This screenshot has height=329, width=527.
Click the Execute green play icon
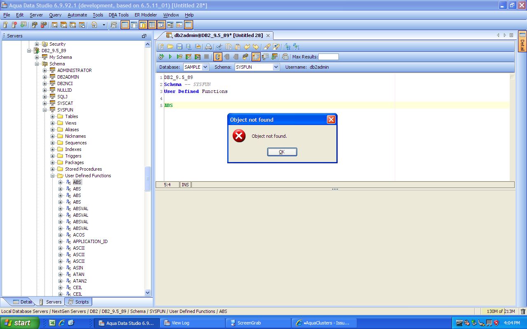click(x=170, y=57)
